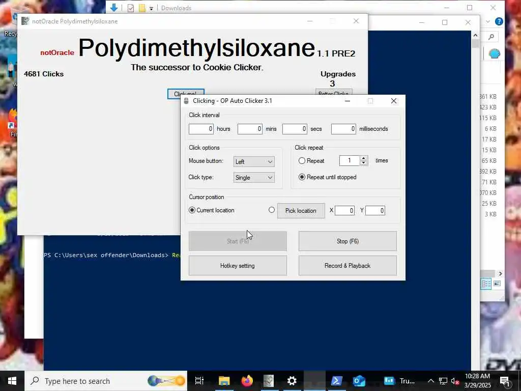Click the Explorer search magnifier icon
The height and width of the screenshot is (391, 521).
pyautogui.click(x=491, y=37)
